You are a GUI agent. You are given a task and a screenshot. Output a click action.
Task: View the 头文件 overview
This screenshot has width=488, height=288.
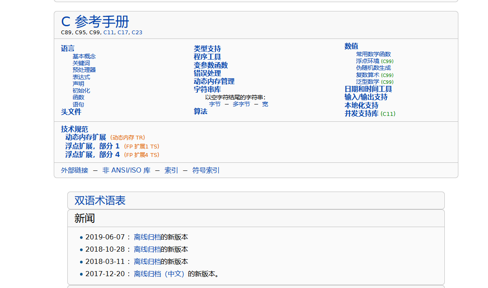coord(71,112)
